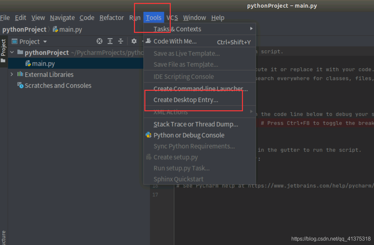Open Stack Trace or Thread Dump...

[x=200, y=124]
